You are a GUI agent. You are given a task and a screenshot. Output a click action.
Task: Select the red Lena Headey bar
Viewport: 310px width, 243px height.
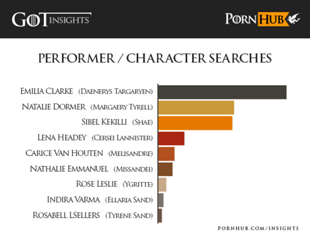[x=171, y=138]
